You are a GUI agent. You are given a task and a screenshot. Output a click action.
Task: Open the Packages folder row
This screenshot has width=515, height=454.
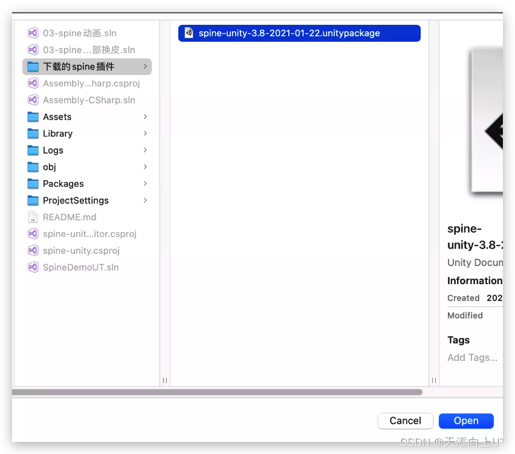[x=87, y=184]
